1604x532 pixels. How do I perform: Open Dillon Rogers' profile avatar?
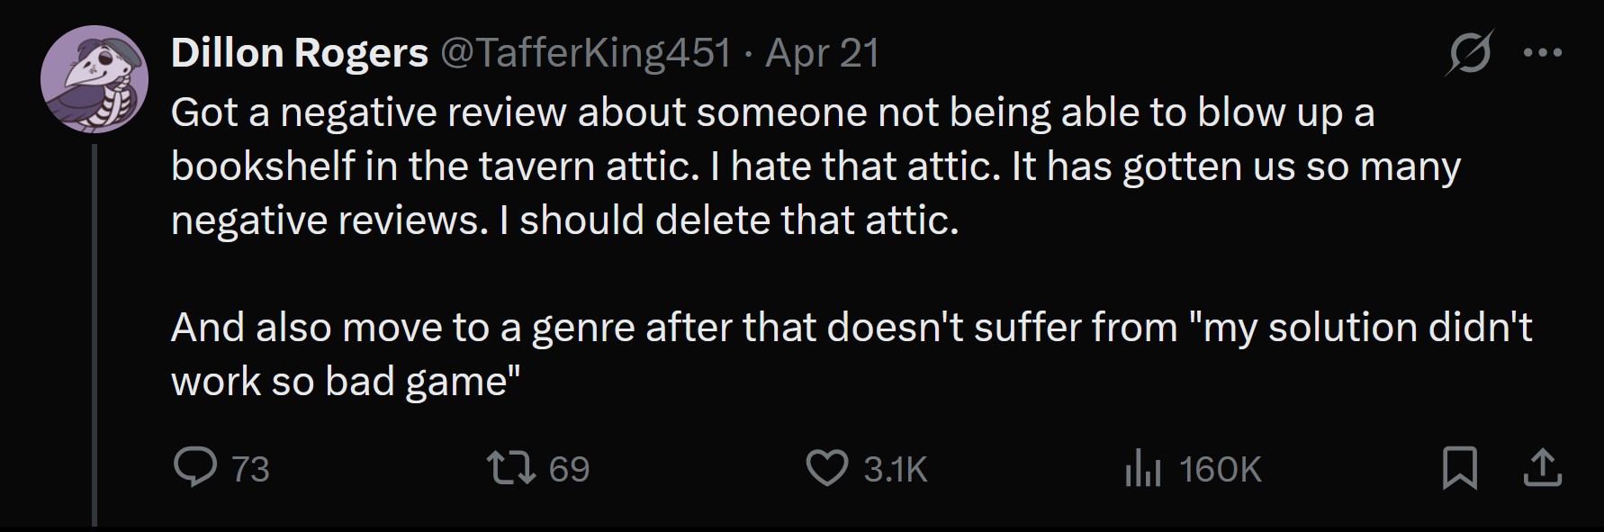click(x=94, y=80)
